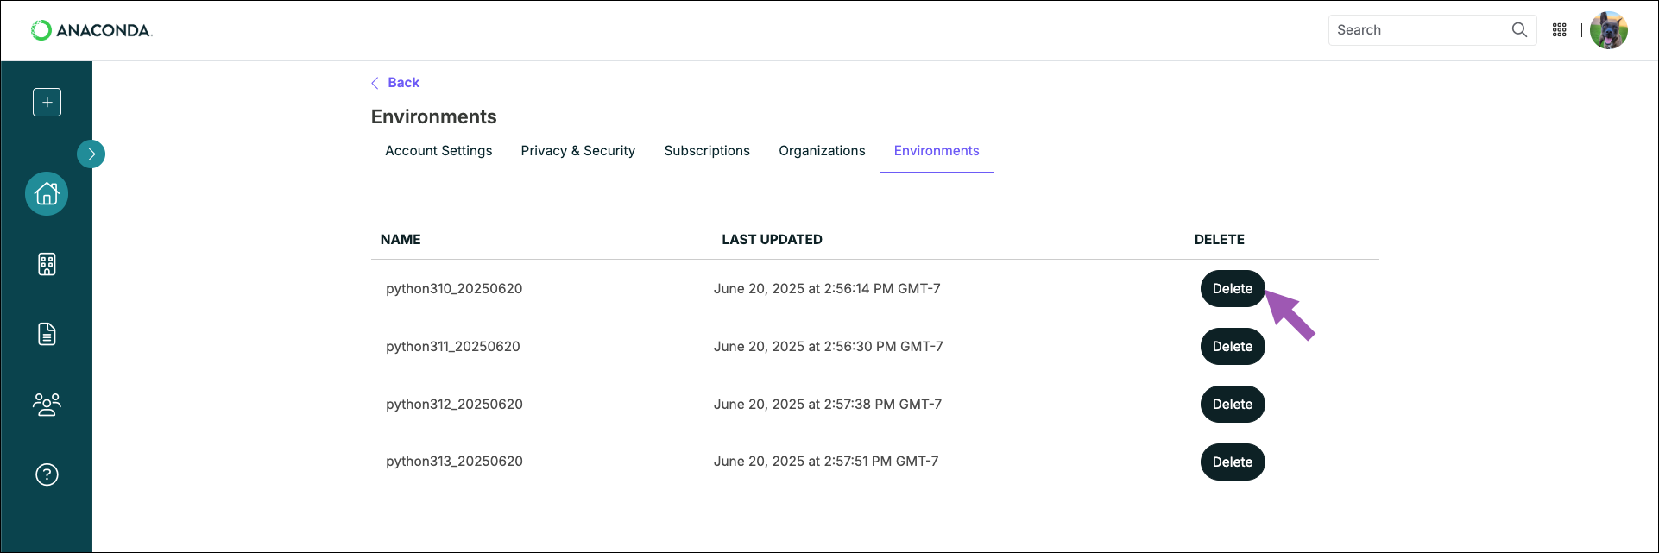Open the user profile avatar menu

click(x=1609, y=29)
